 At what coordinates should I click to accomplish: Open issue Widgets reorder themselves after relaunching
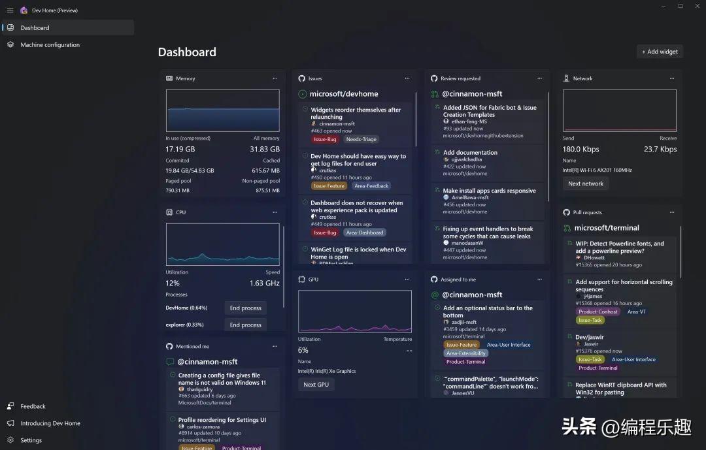coord(355,125)
